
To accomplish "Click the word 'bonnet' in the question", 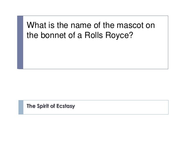I will click(53, 35).
